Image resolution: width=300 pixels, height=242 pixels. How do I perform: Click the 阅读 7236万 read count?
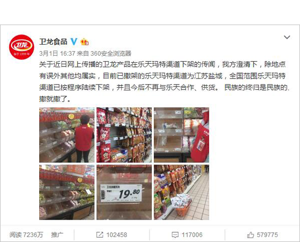(x=26, y=235)
